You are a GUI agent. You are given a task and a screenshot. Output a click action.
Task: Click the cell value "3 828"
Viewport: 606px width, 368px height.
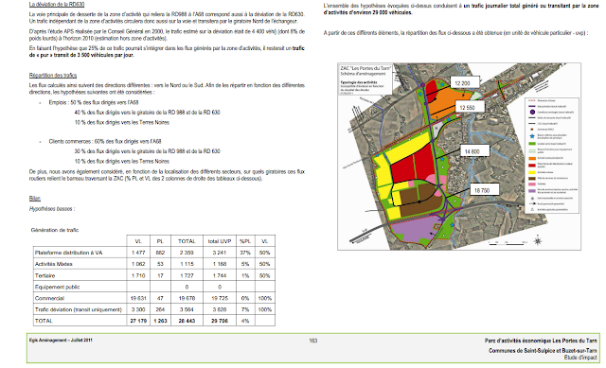click(220, 309)
